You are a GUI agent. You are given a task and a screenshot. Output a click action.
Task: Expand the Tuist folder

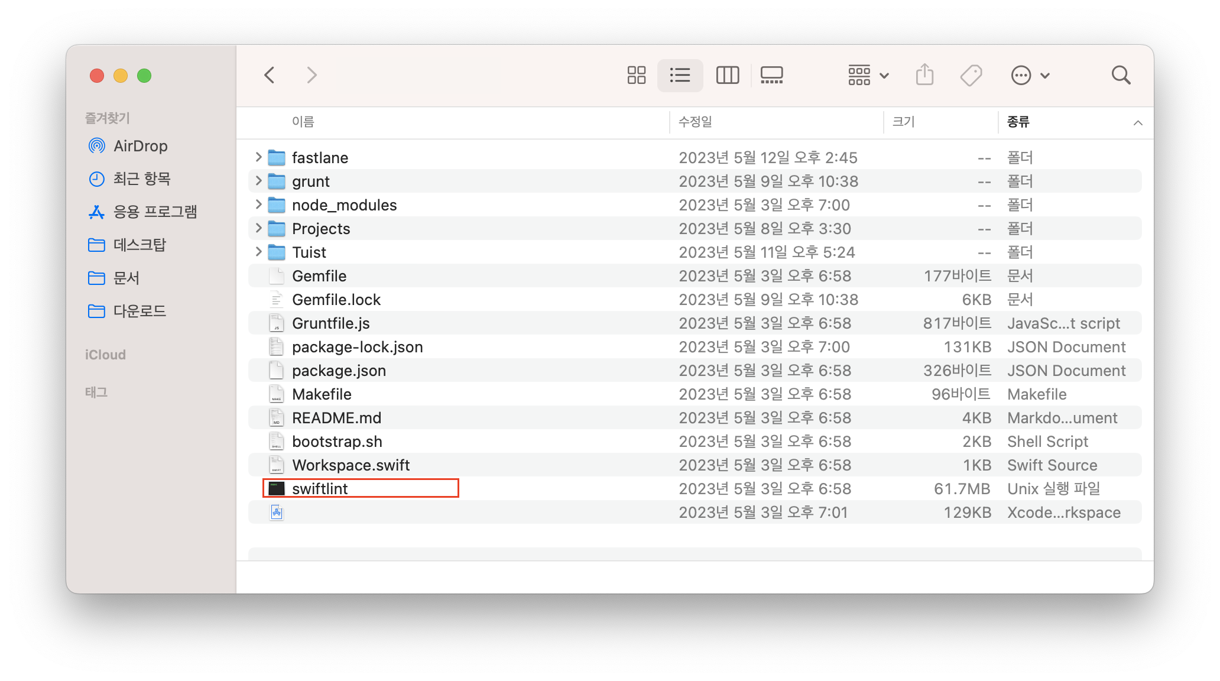point(258,252)
